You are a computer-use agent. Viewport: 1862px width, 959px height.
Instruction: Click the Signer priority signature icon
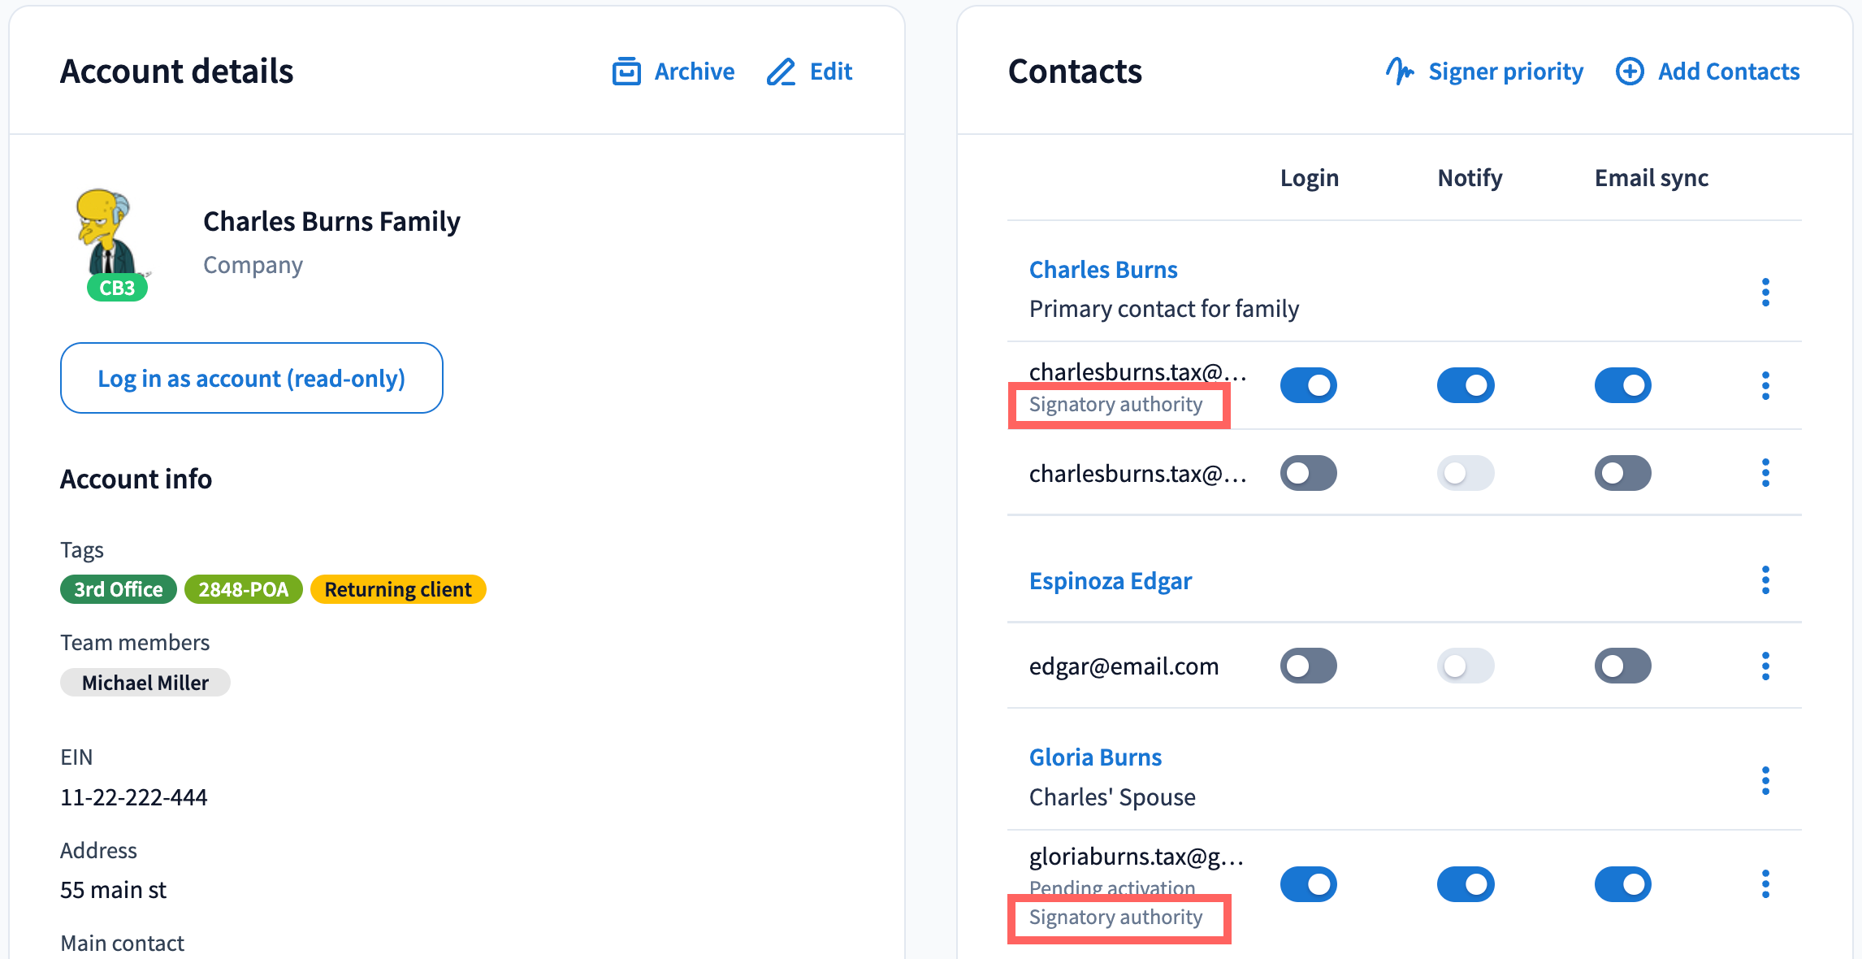(x=1400, y=72)
